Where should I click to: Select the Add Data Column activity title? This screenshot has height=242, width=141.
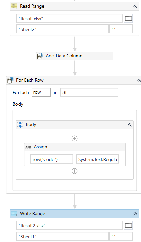64,56
